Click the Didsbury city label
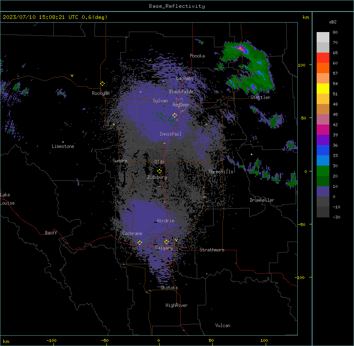 click(157, 177)
